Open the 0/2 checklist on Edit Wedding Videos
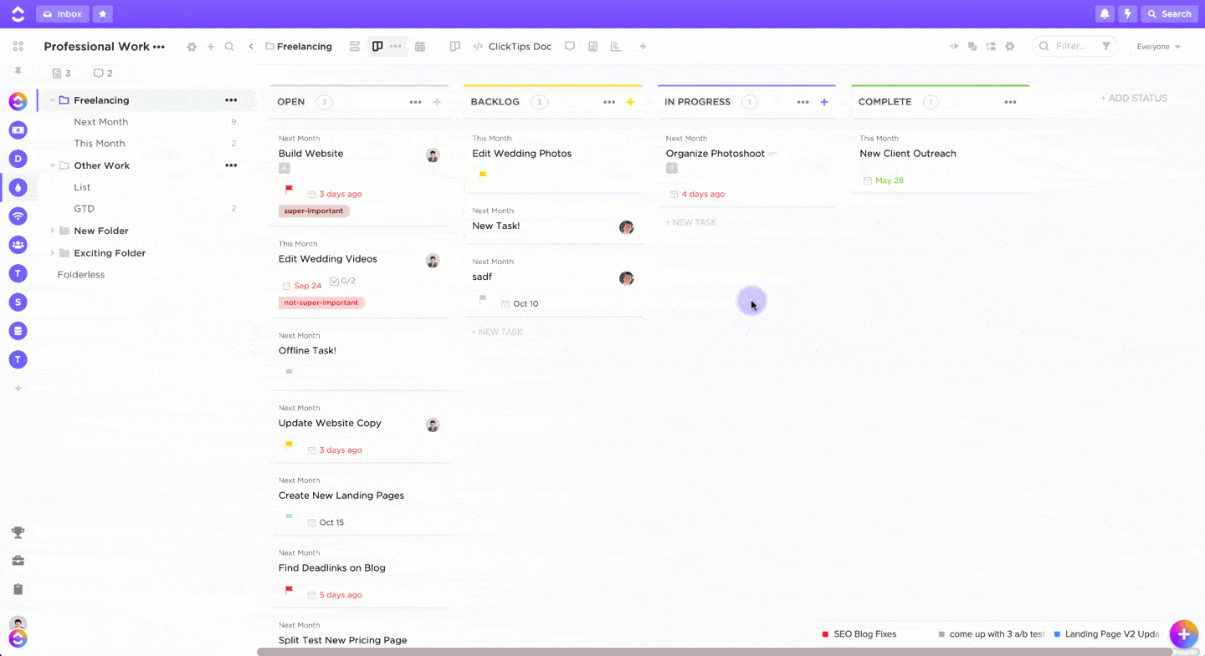The height and width of the screenshot is (656, 1205). point(343,280)
